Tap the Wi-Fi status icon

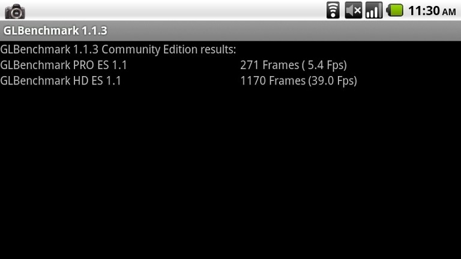pyautogui.click(x=333, y=10)
